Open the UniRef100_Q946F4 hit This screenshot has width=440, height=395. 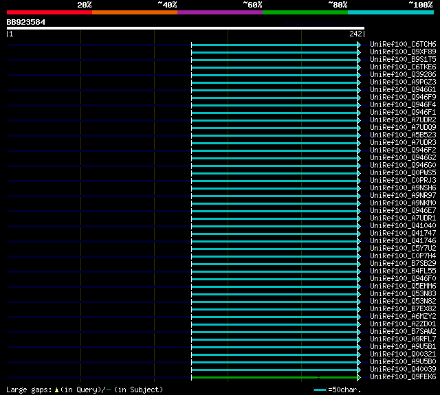coord(403,105)
